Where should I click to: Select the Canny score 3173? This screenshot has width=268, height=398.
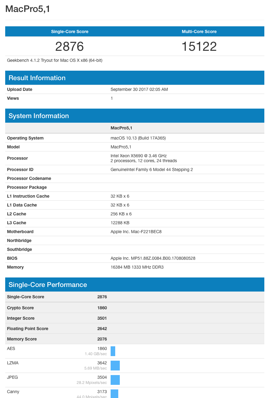[x=102, y=392]
